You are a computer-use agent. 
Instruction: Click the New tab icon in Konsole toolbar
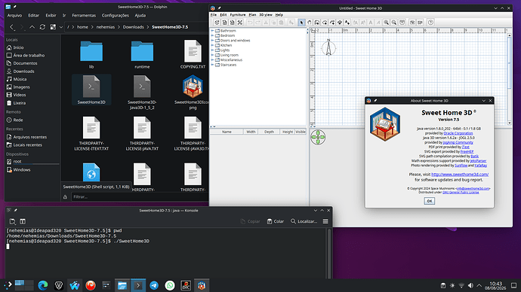[12, 221]
